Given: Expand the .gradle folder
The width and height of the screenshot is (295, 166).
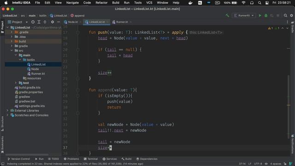Looking at the screenshot, I should [12, 32].
